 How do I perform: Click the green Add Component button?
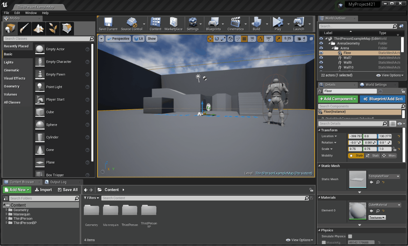pos(338,99)
